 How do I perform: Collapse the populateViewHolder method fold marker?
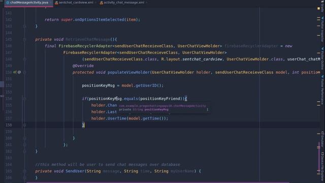click(25, 72)
